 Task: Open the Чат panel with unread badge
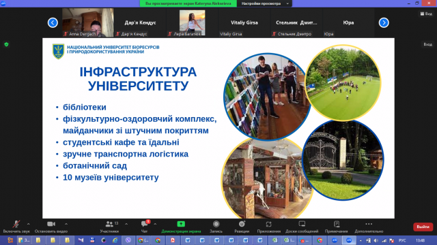[x=144, y=227]
